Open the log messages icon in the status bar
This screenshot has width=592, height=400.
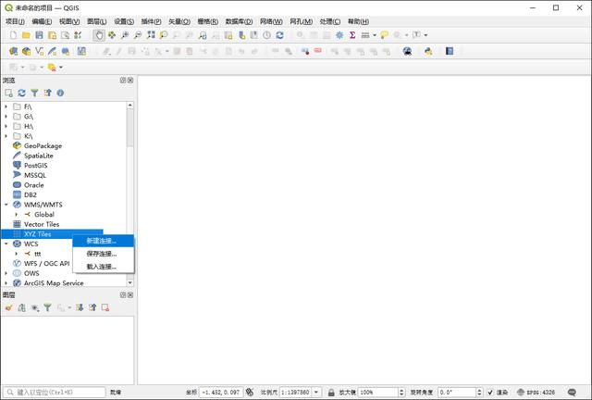coord(572,392)
